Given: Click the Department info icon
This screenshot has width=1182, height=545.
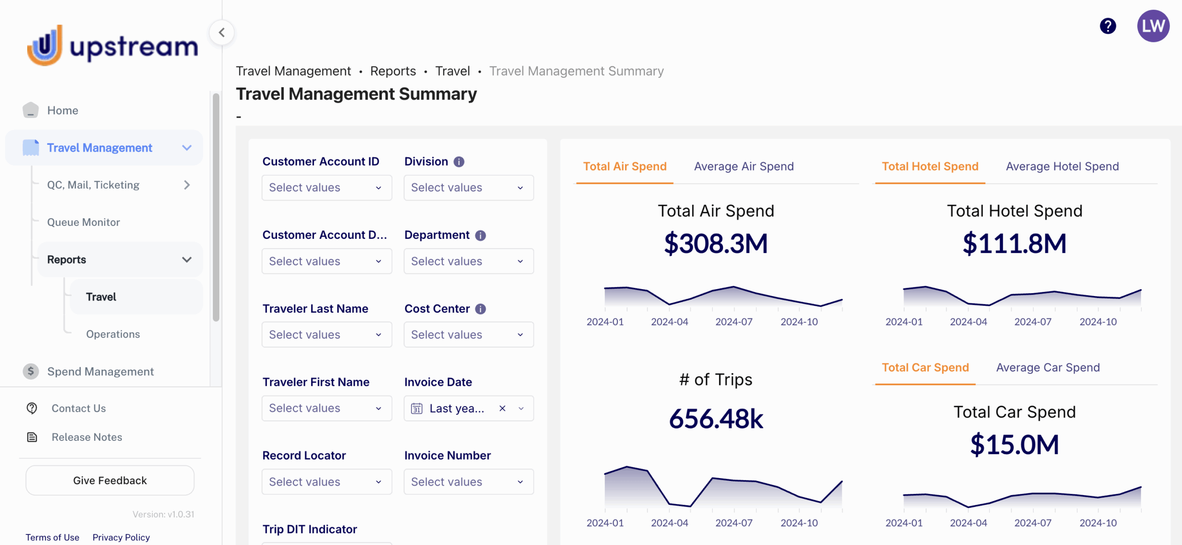Looking at the screenshot, I should (x=480, y=236).
